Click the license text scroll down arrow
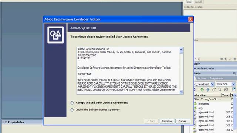 click(181, 92)
